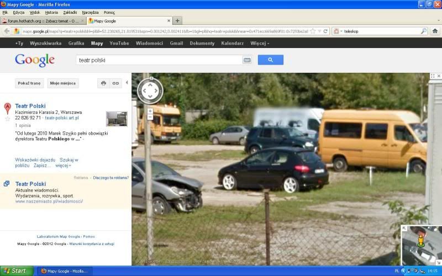
Task: Collapse the left side panel arrow
Action: pyautogui.click(x=127, y=83)
